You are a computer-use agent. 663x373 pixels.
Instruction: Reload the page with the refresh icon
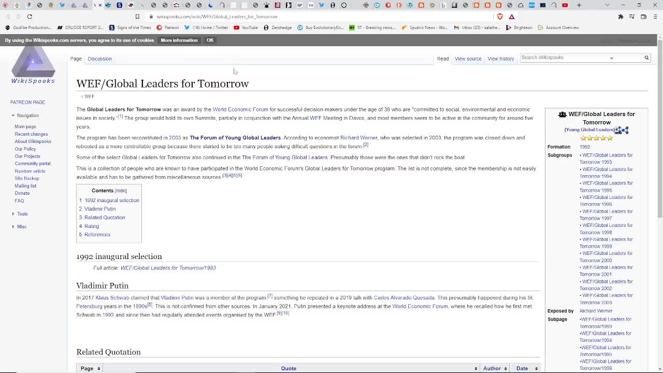coord(30,17)
